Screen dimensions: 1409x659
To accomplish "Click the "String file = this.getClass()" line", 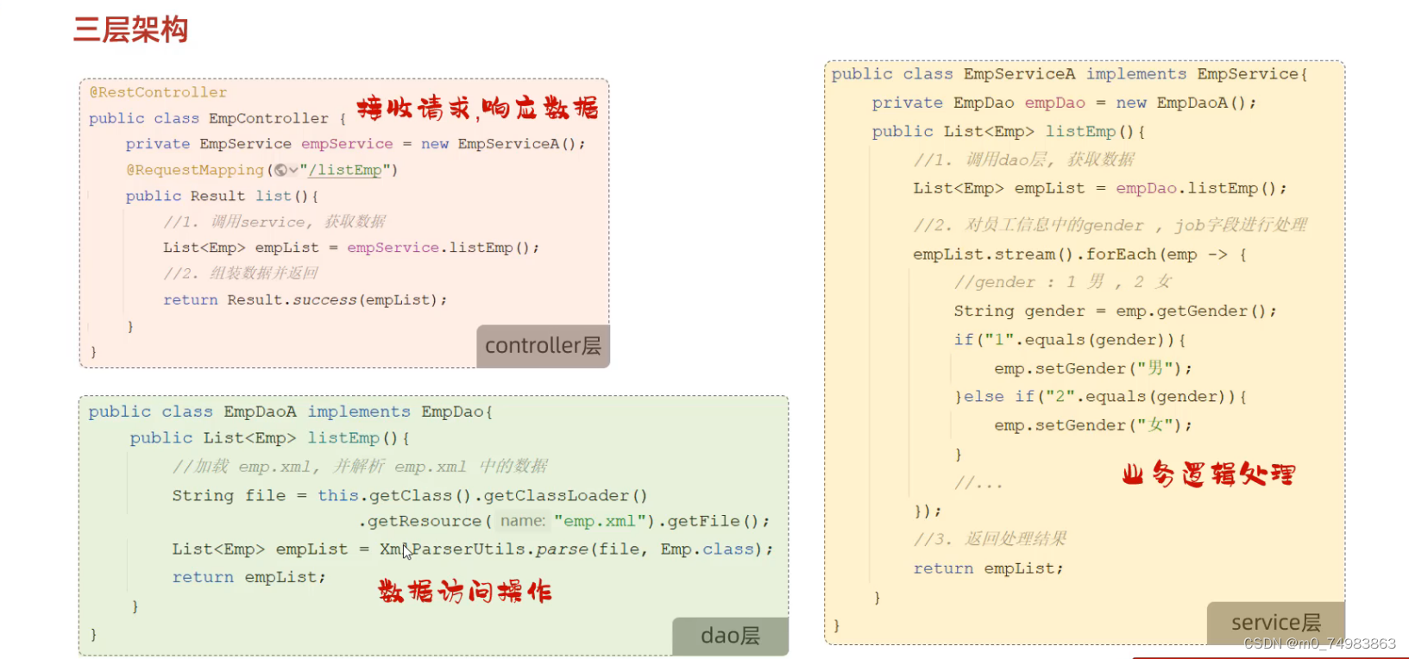I will [409, 495].
